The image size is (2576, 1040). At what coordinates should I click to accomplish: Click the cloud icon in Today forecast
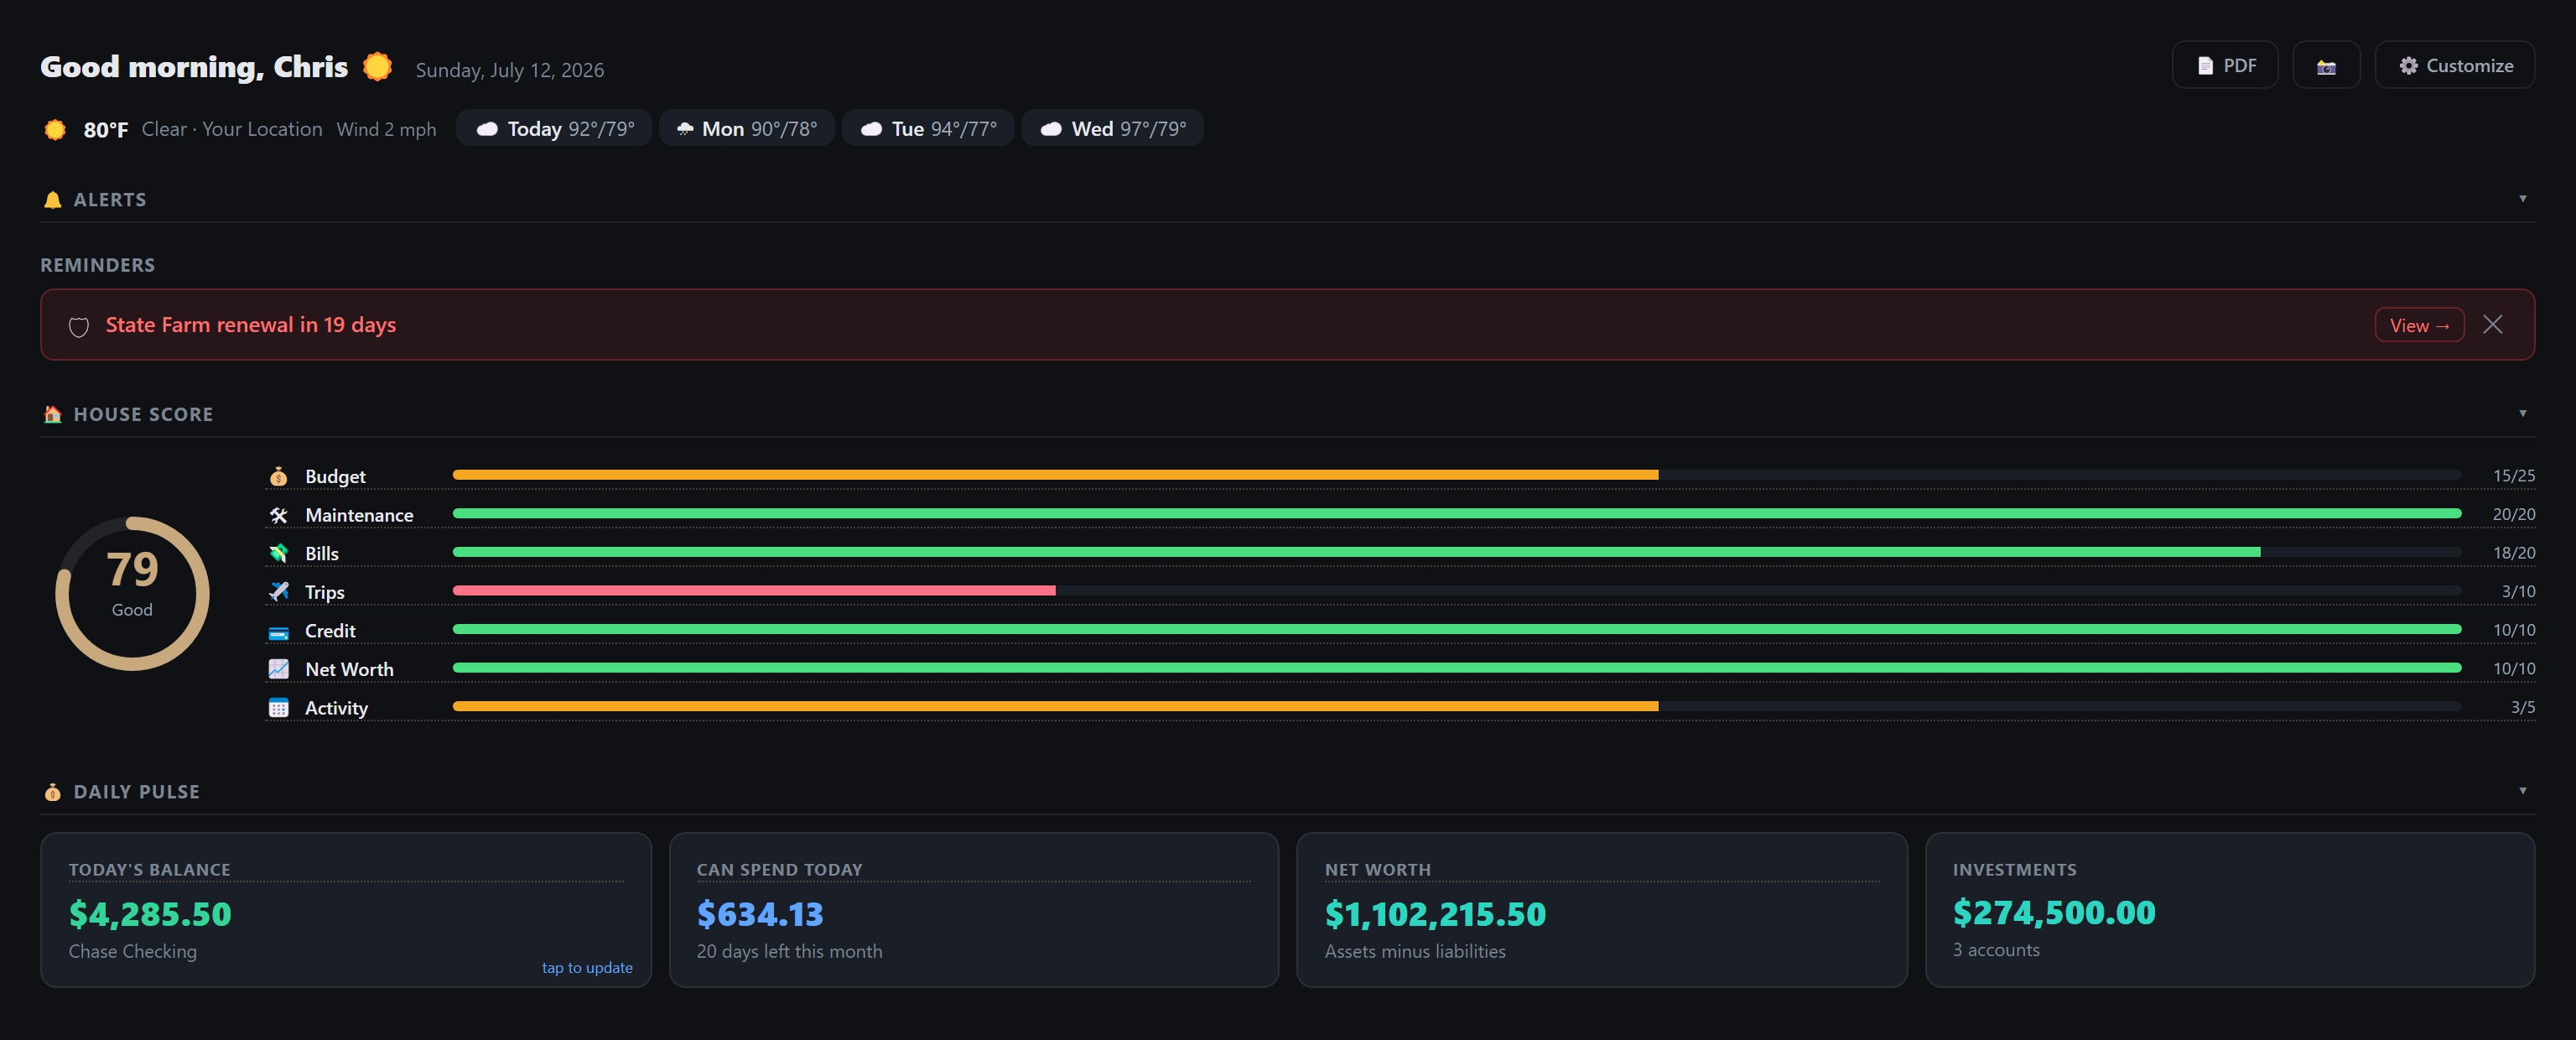487,129
